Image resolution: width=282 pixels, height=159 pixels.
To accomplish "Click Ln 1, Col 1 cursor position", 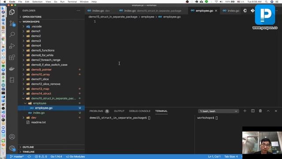I will click(214, 156).
